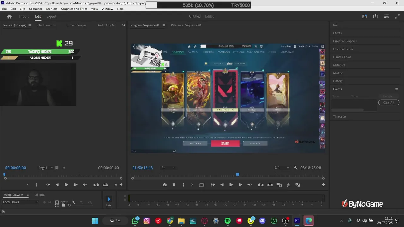Open Discord from the taskbar
This screenshot has height=227, width=404.
262,221
